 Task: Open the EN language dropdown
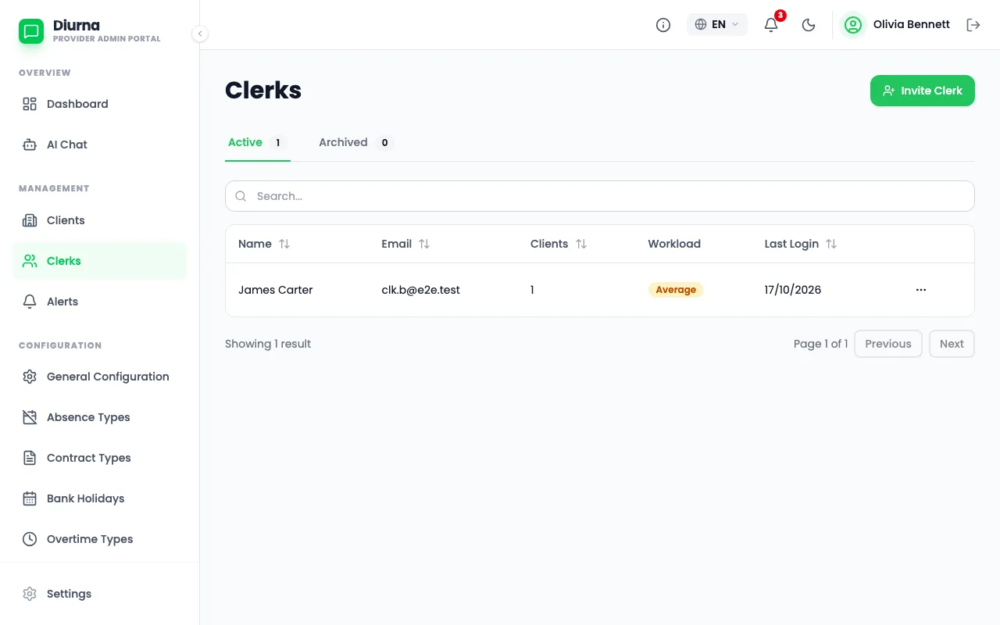(717, 24)
